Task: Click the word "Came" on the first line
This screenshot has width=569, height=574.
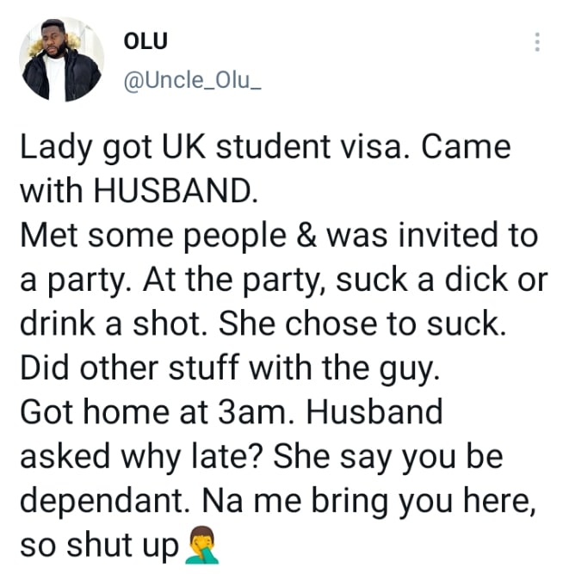Action: (466, 147)
